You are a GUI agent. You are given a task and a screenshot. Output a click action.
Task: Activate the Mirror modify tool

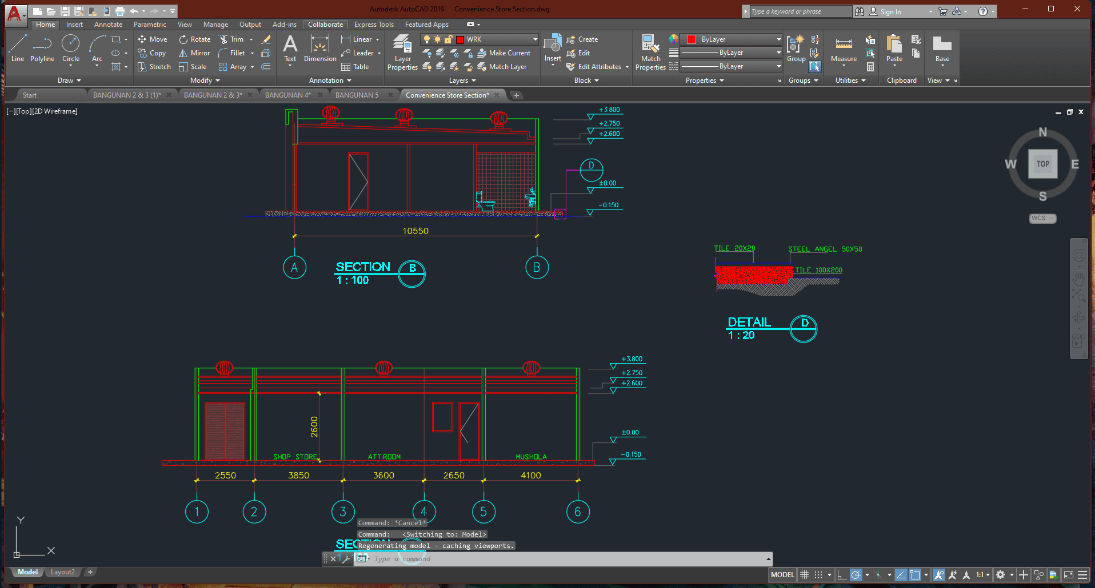point(194,53)
